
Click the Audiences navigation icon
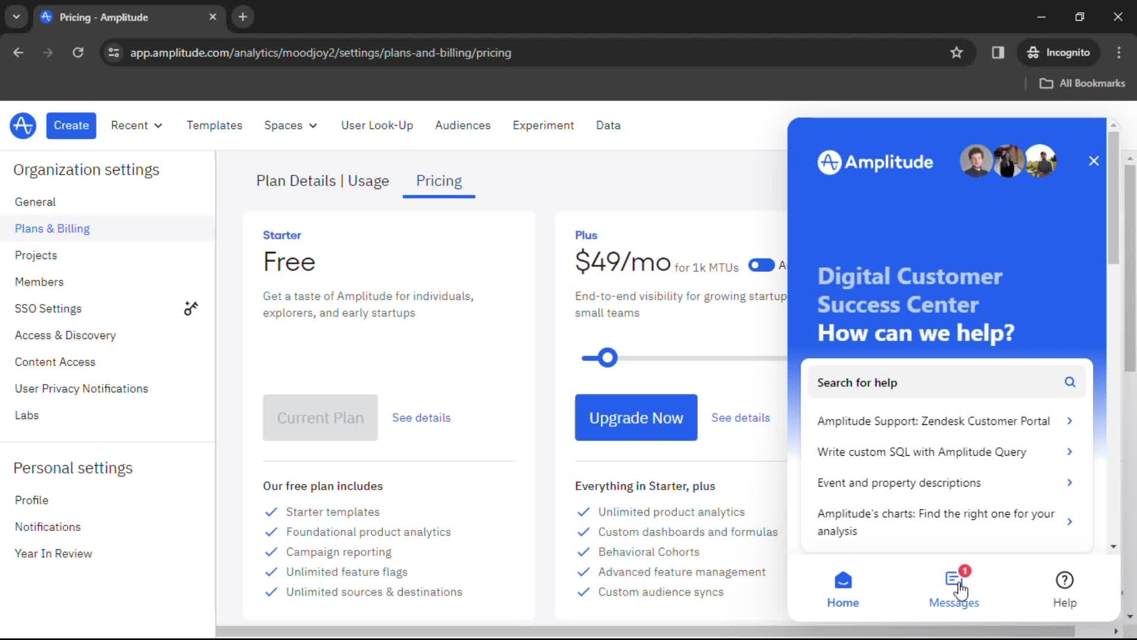(463, 125)
